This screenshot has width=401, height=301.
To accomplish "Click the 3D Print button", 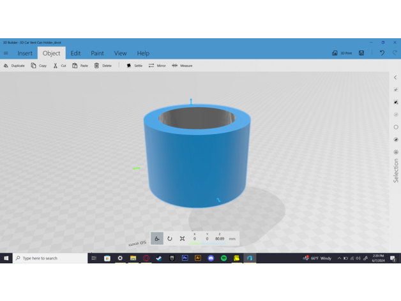I will click(x=342, y=53).
